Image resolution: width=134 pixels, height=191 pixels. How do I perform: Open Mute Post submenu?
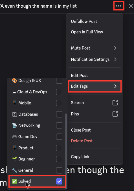(x=95, y=48)
